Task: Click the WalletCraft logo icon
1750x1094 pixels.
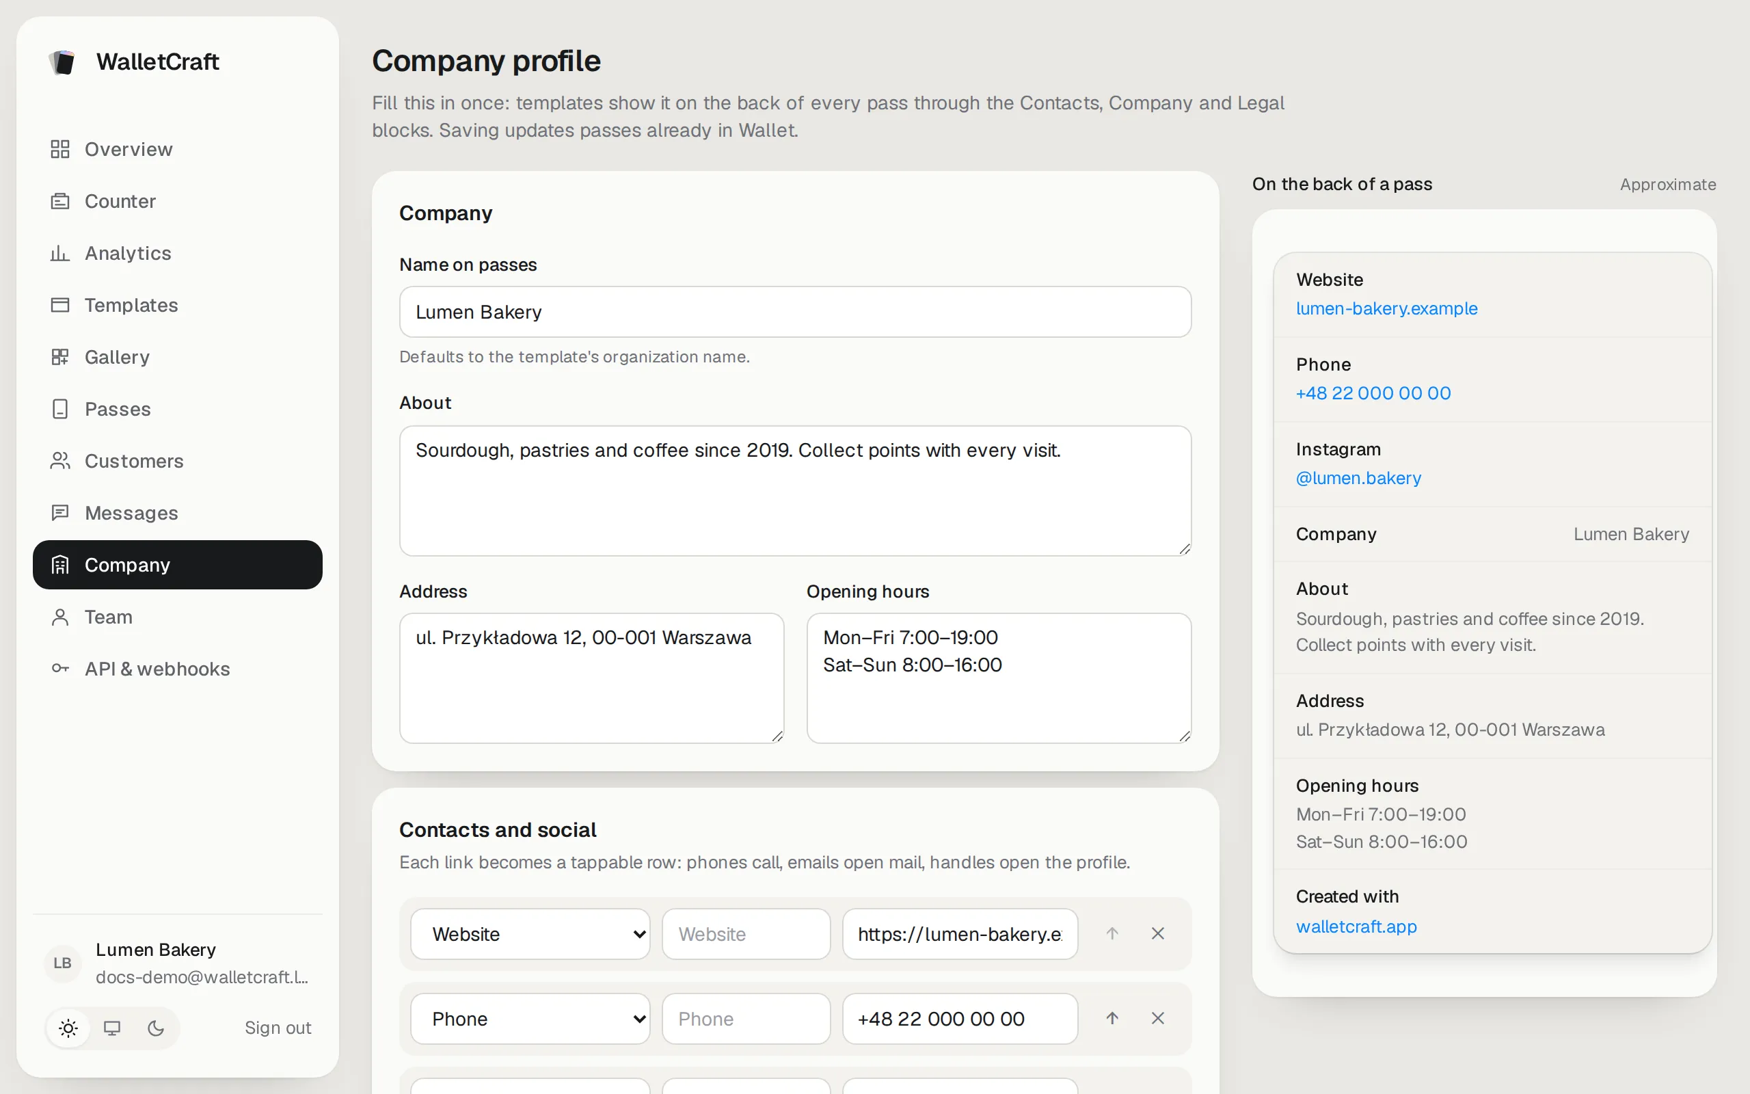Action: coord(62,62)
